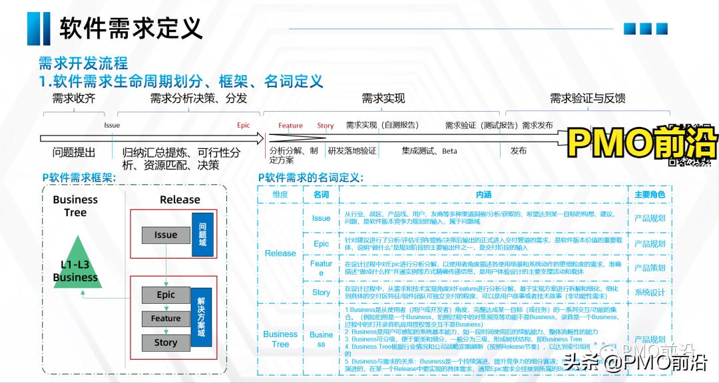719x383 pixels.
Task: Click the Release row label in the table
Action: (x=280, y=254)
